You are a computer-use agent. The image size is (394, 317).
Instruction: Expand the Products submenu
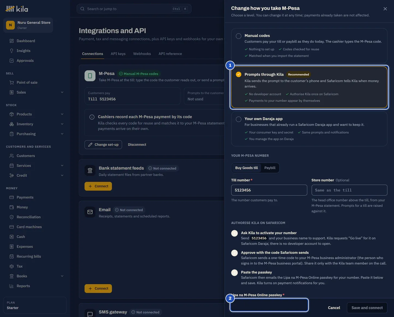tap(62, 114)
